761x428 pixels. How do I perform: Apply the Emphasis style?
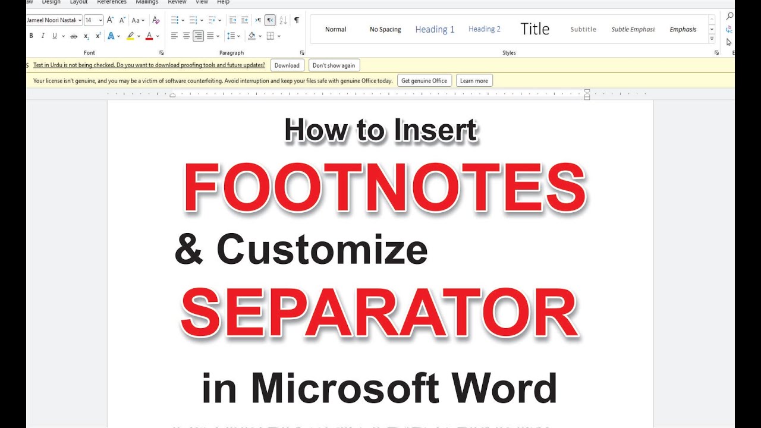(x=683, y=29)
